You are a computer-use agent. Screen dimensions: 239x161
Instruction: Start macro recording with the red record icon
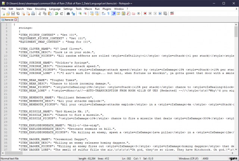tap(145, 13)
